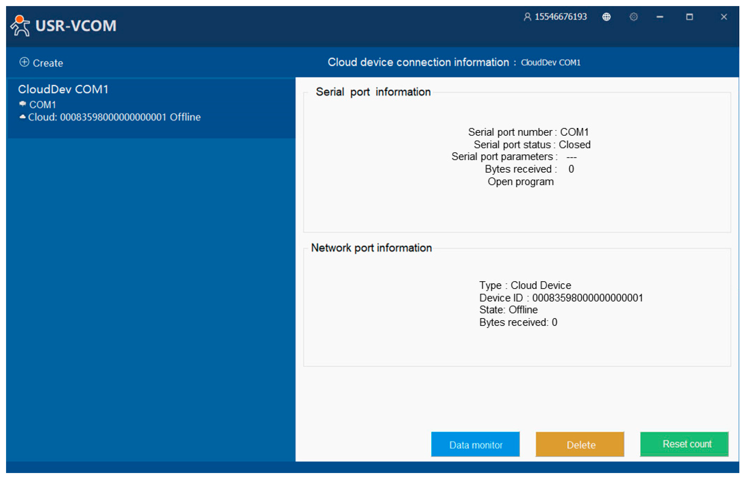The width and height of the screenshot is (746, 480).
Task: Click the Open program text
Action: tap(520, 182)
